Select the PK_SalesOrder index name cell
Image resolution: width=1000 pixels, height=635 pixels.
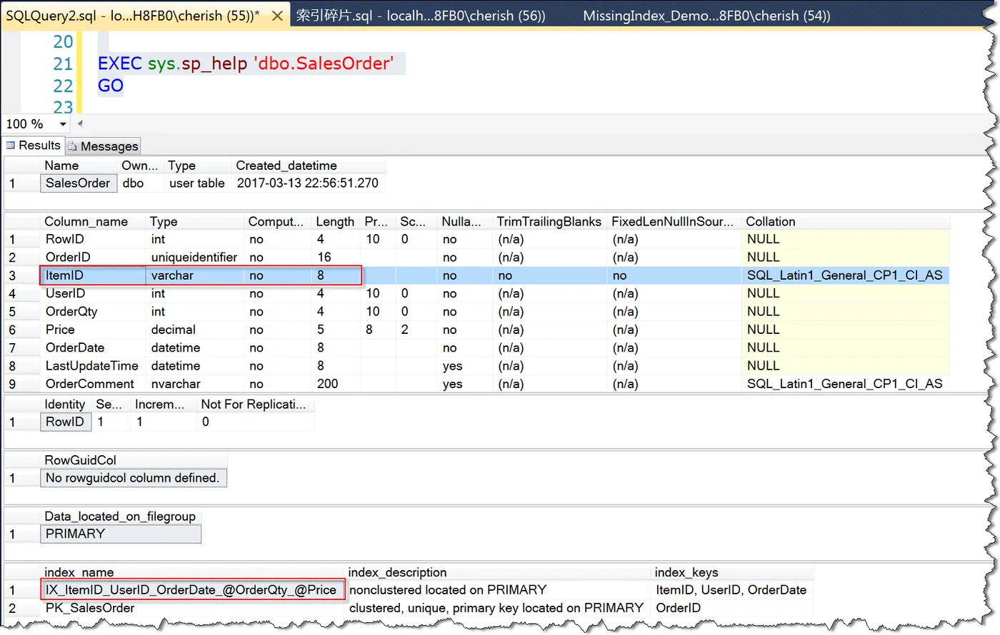(x=192, y=608)
